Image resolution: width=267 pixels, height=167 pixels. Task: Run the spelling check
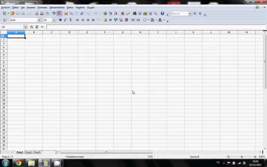click(x=54, y=13)
